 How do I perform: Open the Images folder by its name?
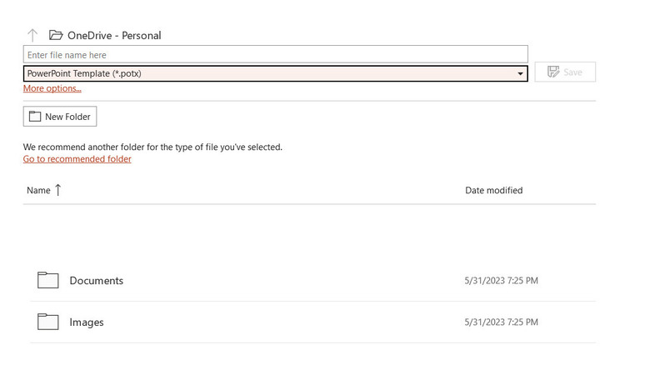tap(87, 322)
